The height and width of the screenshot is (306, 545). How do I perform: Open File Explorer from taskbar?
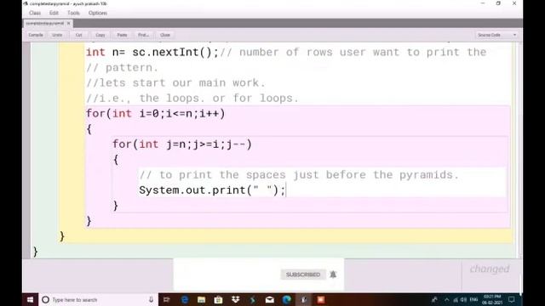201,300
